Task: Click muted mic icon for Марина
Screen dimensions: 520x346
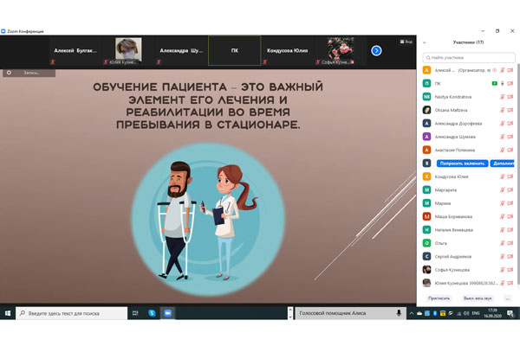Action: point(503,203)
